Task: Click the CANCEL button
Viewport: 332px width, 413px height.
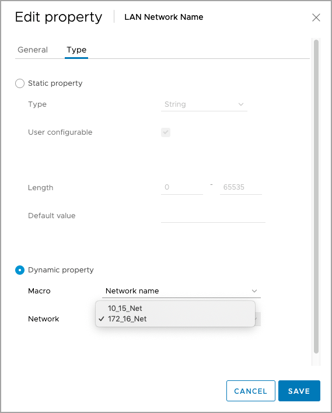Action: (x=250, y=391)
